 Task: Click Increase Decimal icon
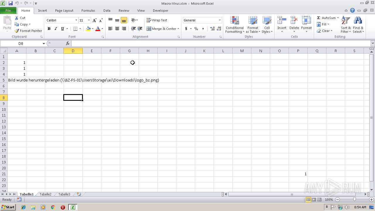tap(212, 29)
